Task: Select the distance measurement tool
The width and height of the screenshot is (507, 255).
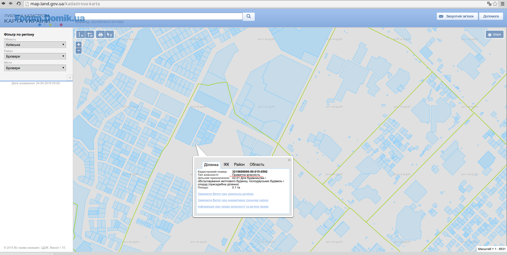Action: pyautogui.click(x=81, y=35)
